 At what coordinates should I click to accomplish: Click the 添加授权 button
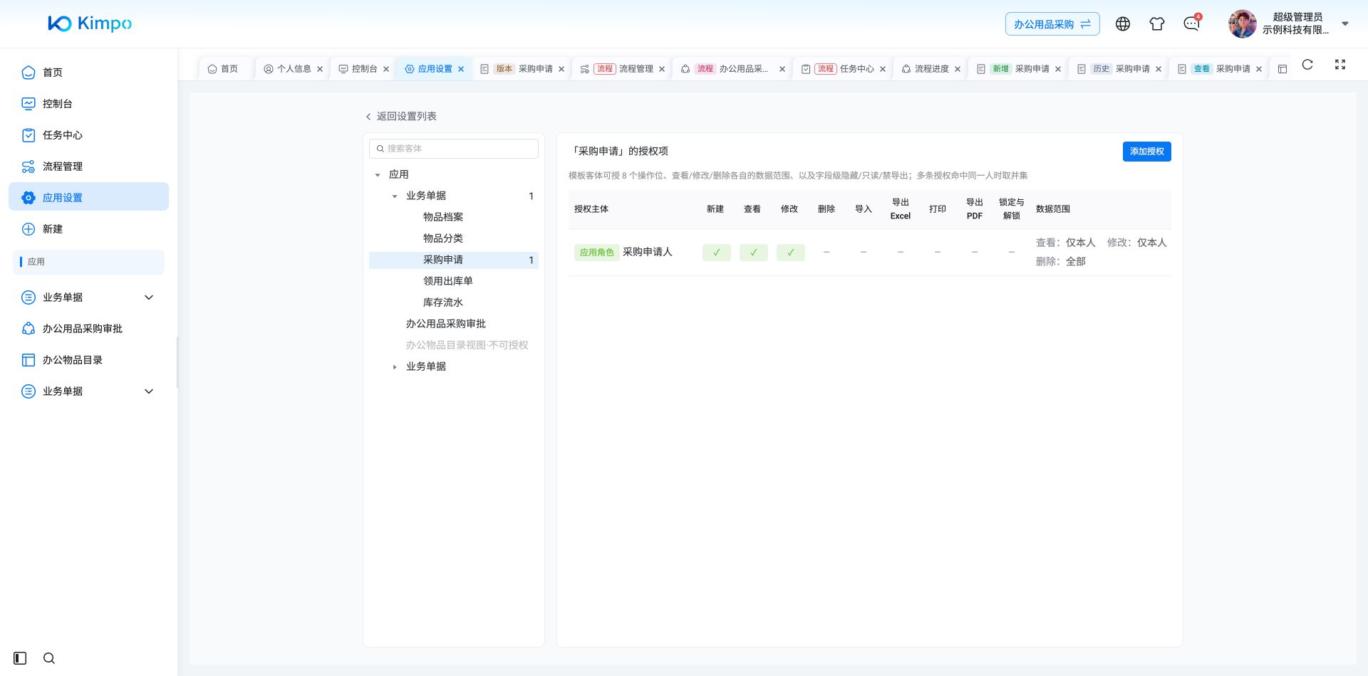pyautogui.click(x=1147, y=152)
